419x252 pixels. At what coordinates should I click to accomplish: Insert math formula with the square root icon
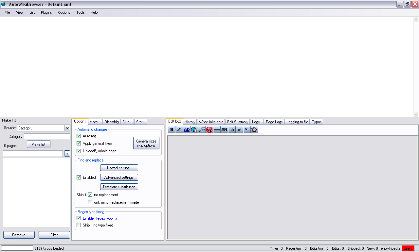point(202,130)
